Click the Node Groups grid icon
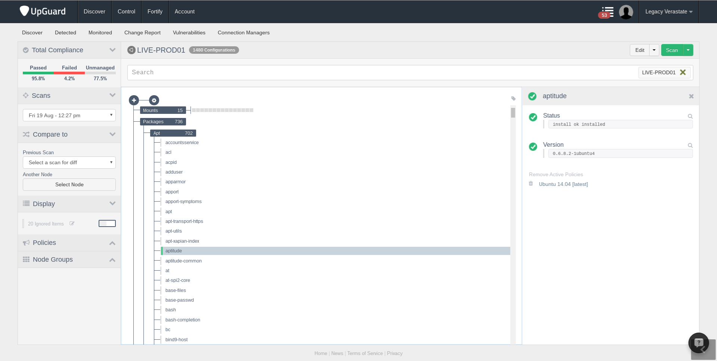 (x=26, y=259)
